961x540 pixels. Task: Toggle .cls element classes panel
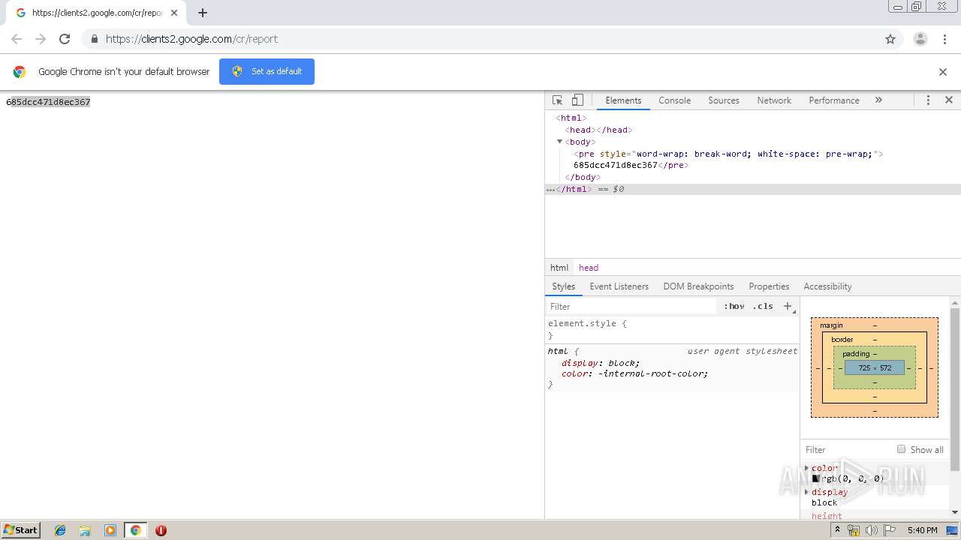tap(763, 306)
